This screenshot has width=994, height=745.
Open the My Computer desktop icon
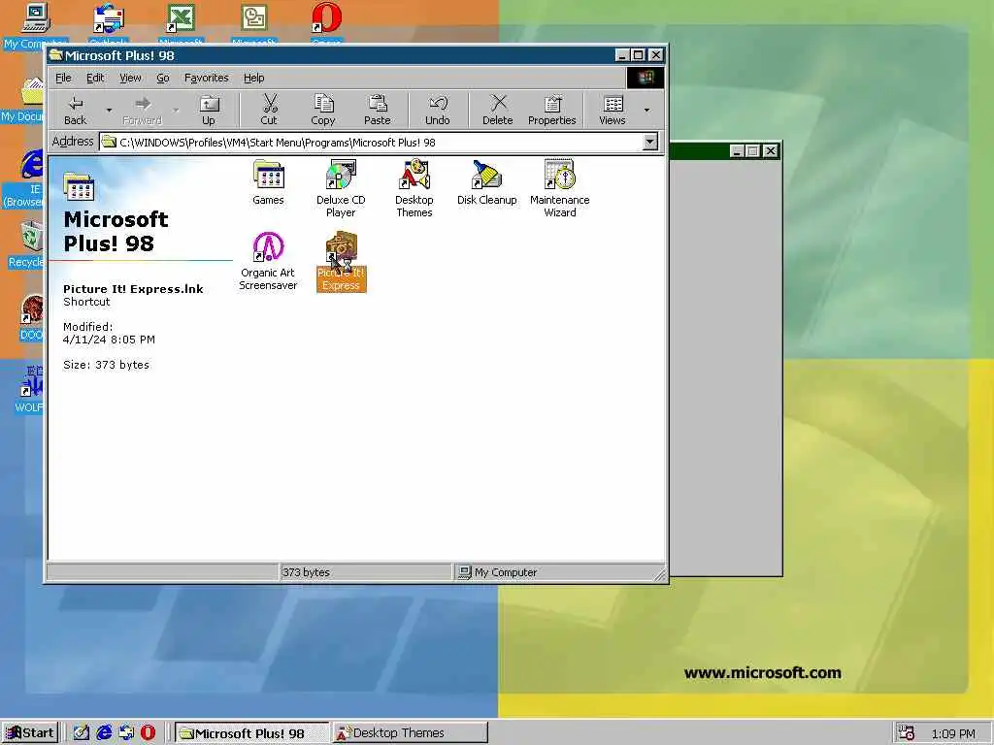coord(34,25)
